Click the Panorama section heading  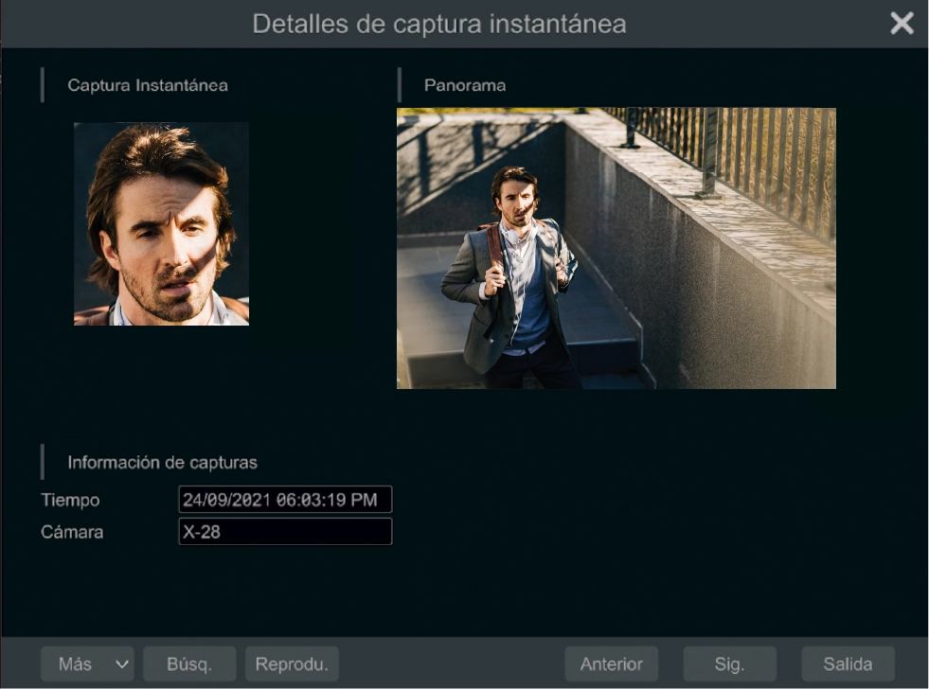465,85
